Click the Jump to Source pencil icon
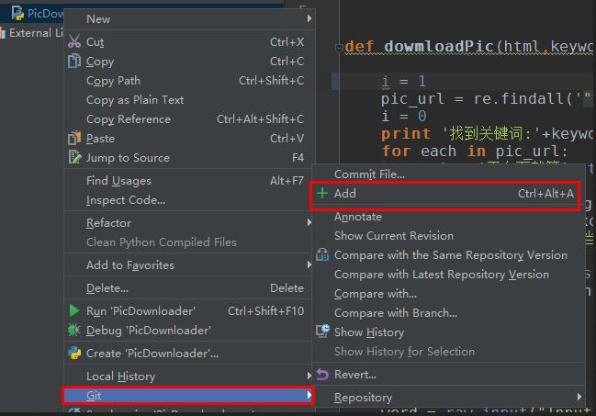Screen dimensions: 596x416 [74, 157]
